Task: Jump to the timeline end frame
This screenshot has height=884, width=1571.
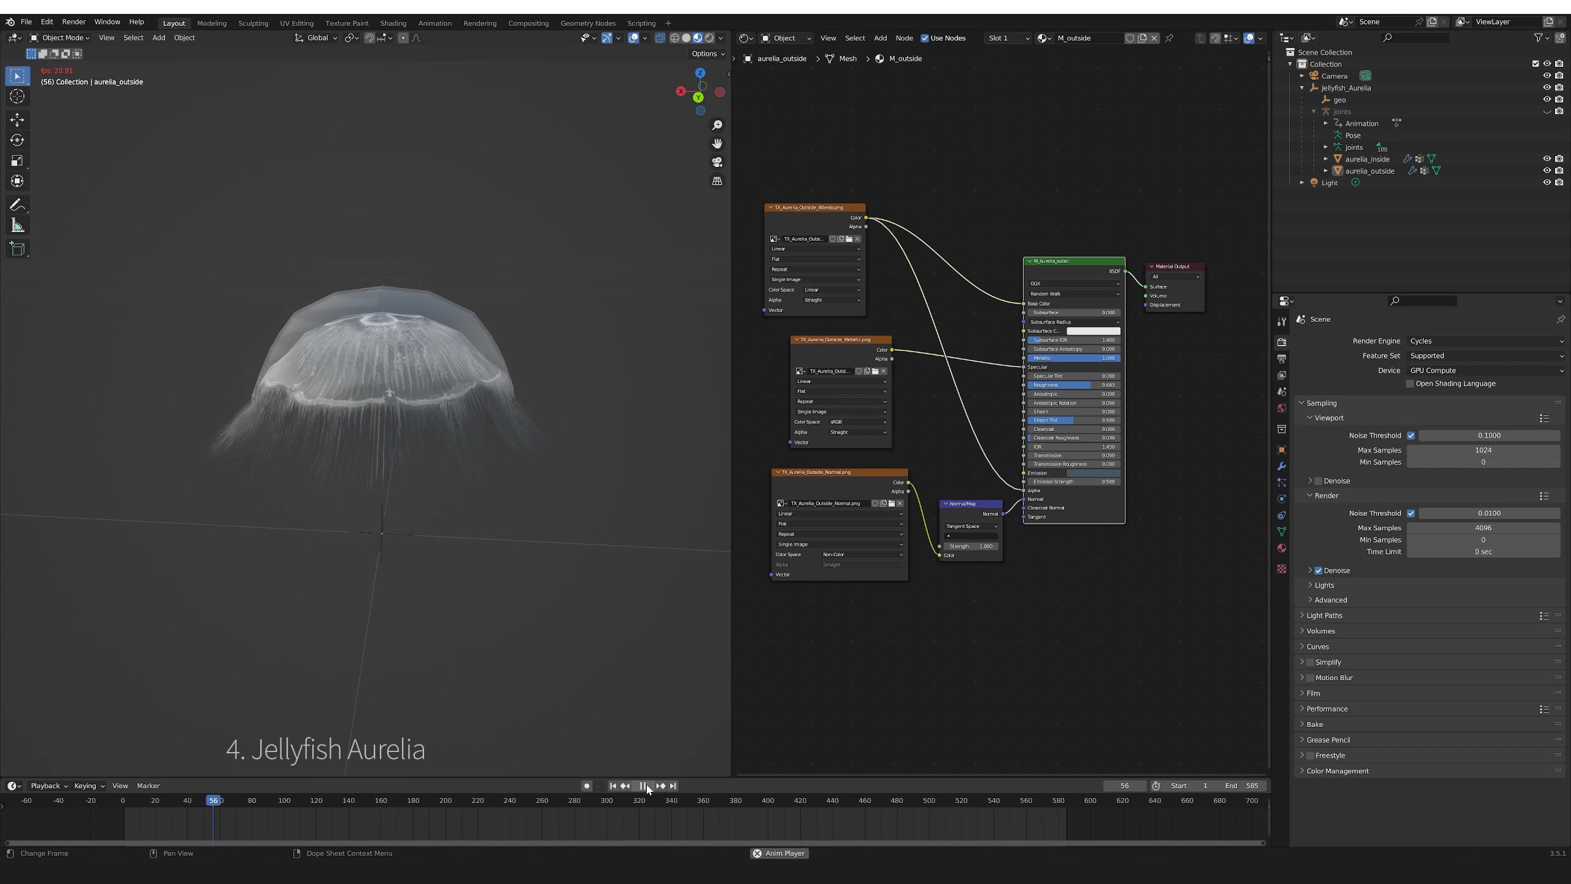Action: [x=673, y=786]
